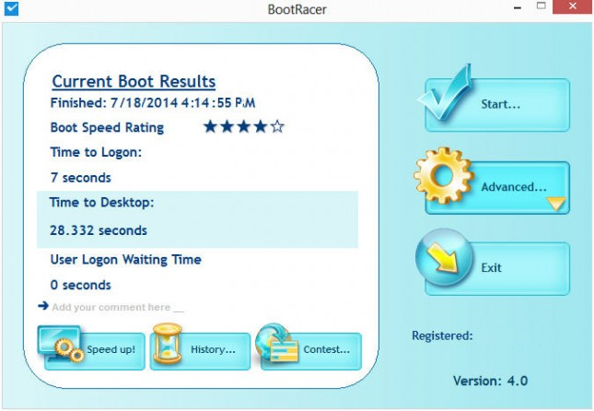Click the Finished: 7/18/2014 4:14:55 PM text
The image size is (594, 411).
click(x=153, y=103)
